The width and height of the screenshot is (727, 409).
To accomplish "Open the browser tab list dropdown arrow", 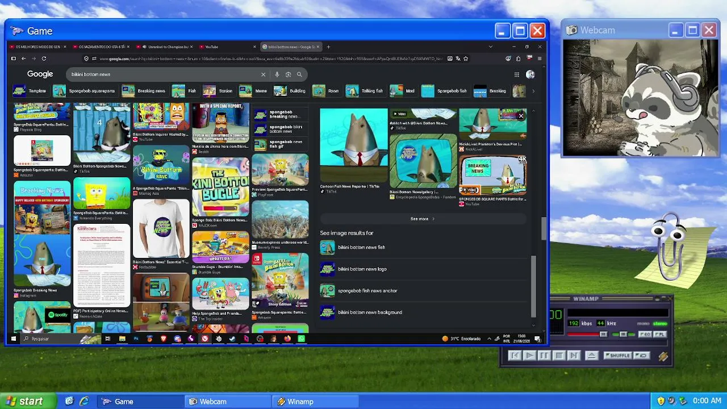I will [x=491, y=47].
